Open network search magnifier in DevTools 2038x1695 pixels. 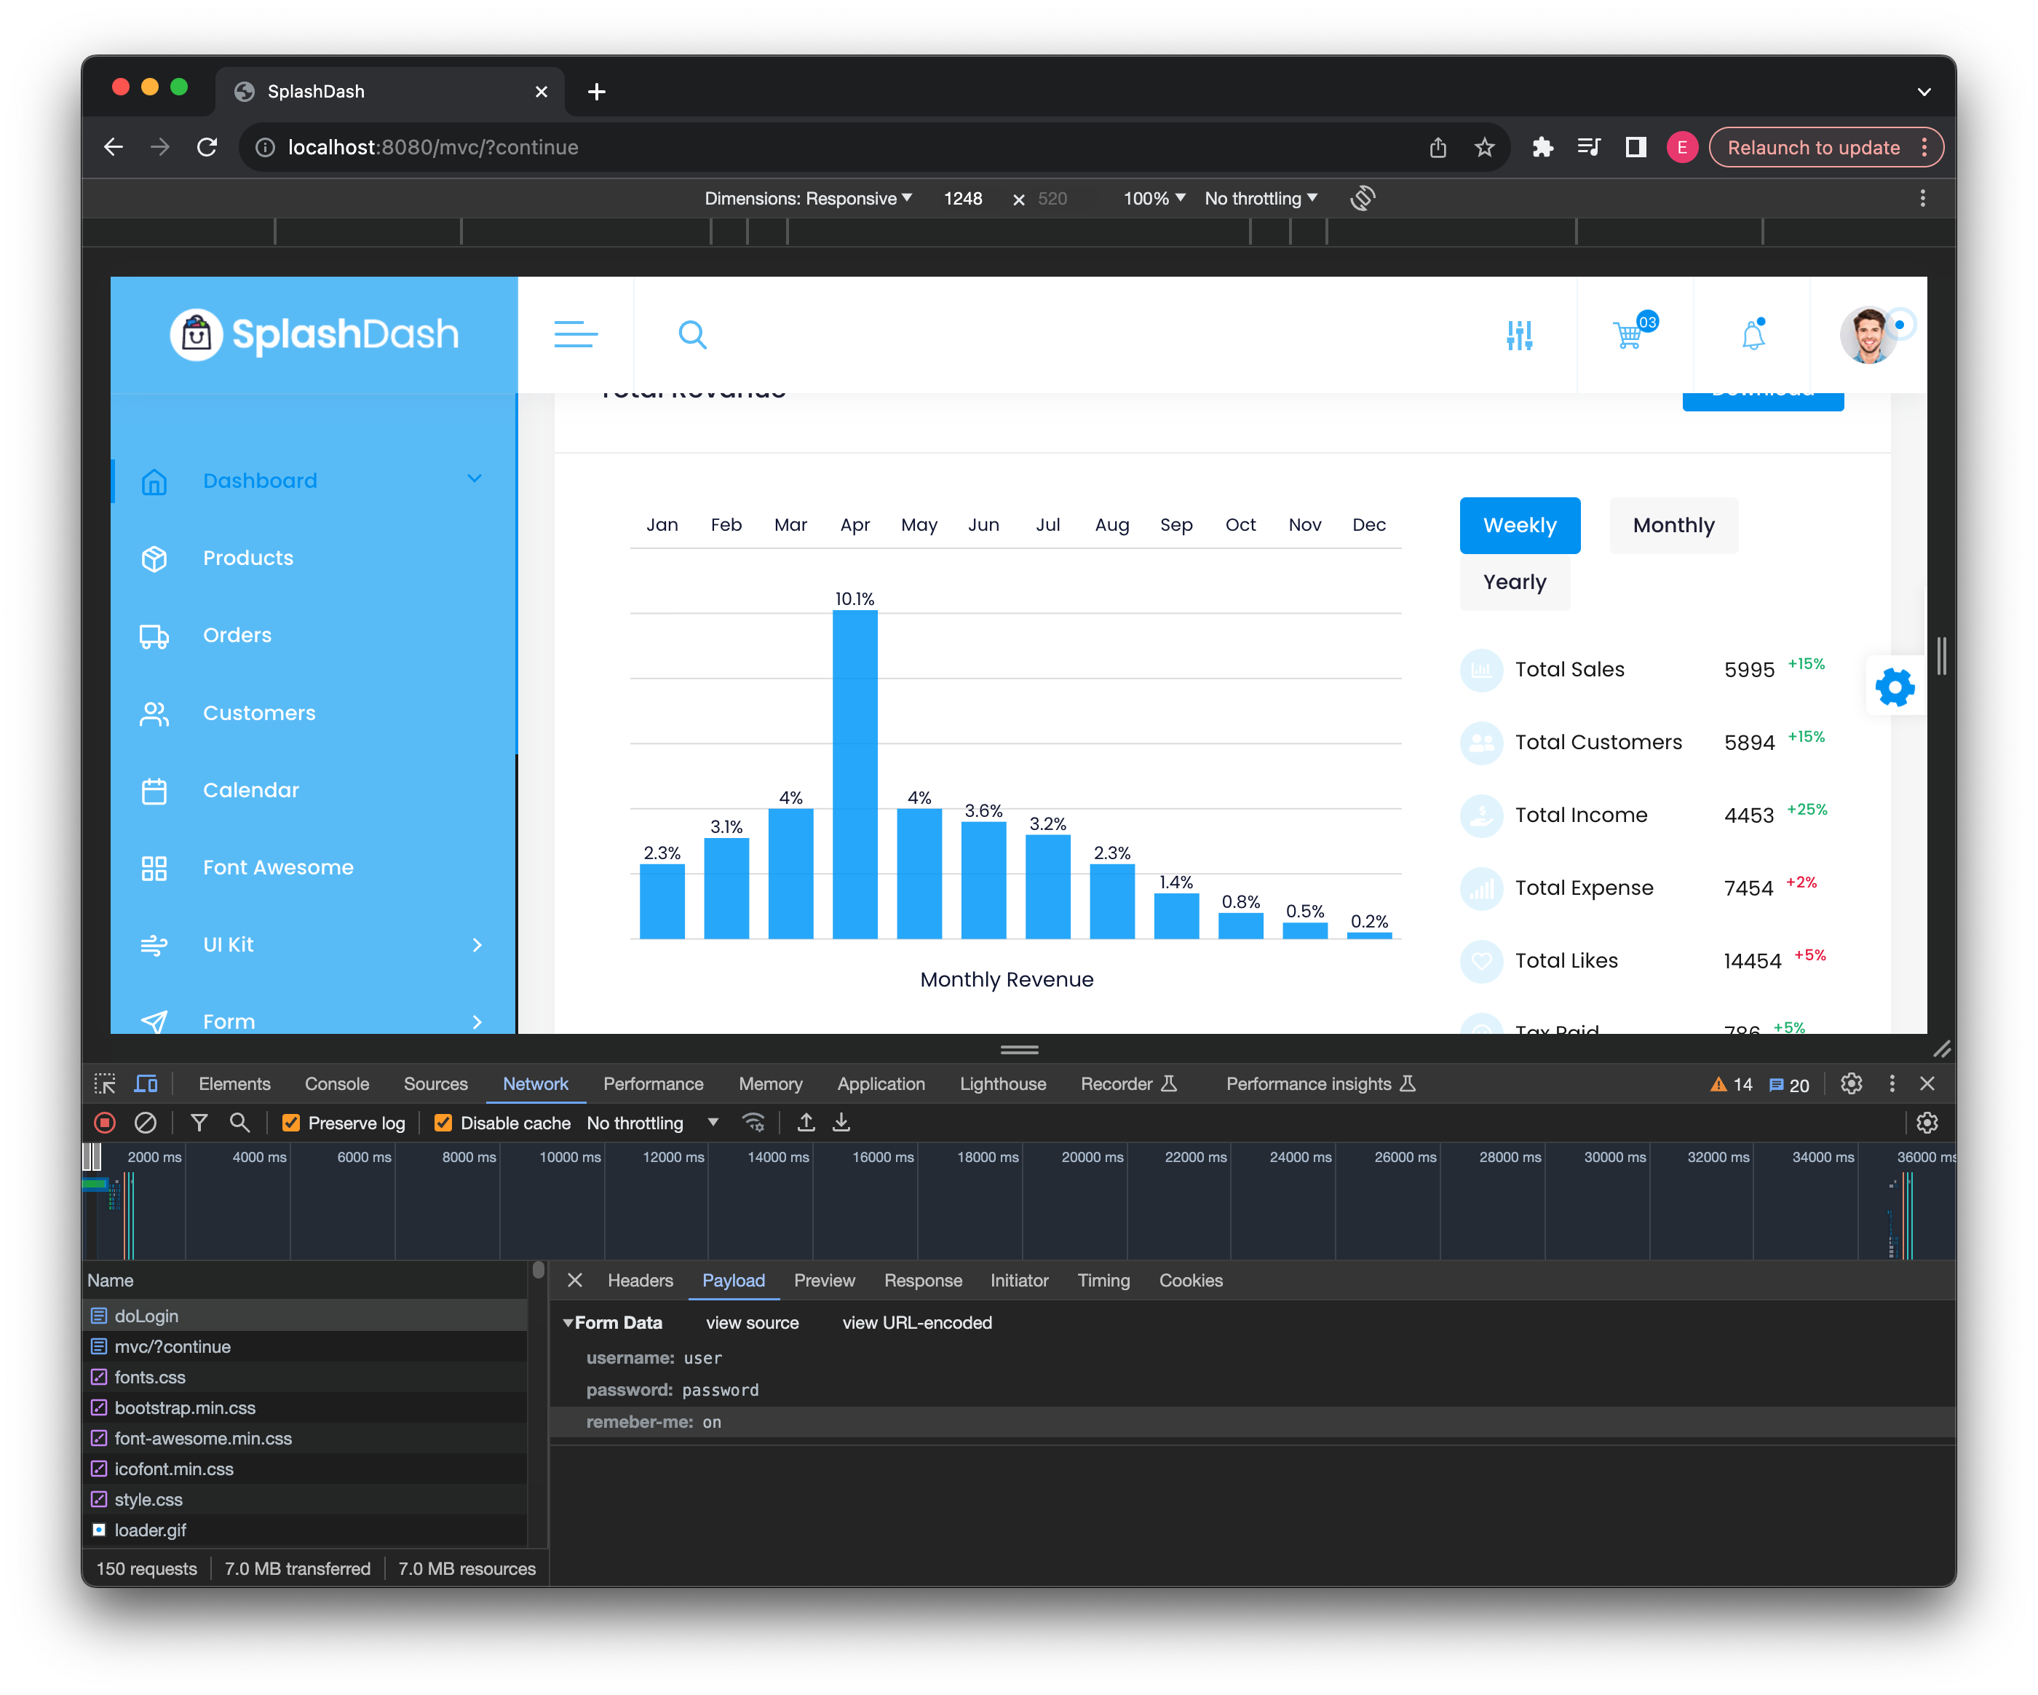click(x=239, y=1123)
